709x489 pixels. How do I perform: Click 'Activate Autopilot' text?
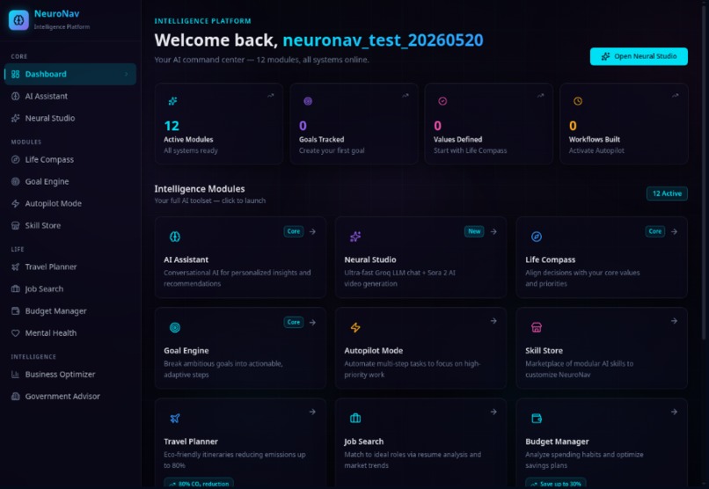click(x=596, y=150)
